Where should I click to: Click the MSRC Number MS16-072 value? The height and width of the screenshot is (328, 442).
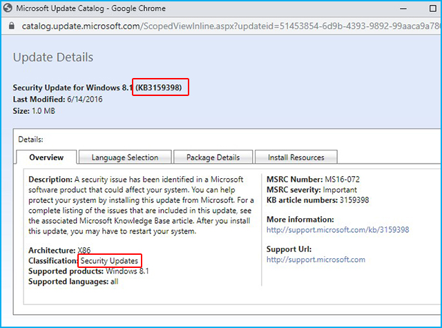[343, 180]
